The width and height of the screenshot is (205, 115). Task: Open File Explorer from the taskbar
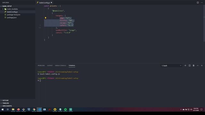click(x=13, y=109)
